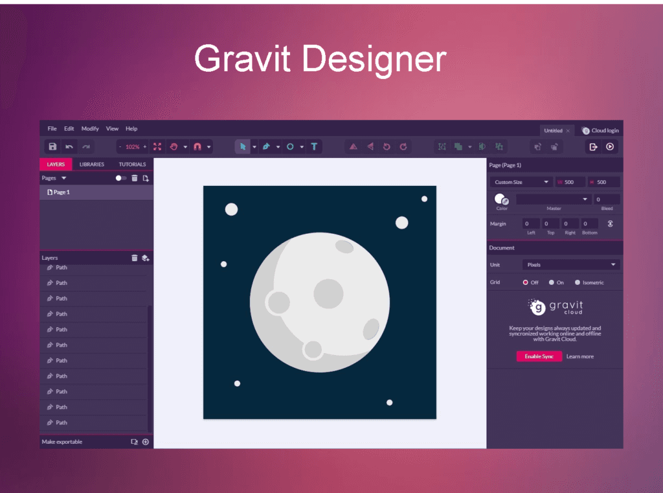The image size is (663, 493).
Task: Toggle the Pages panel switch
Action: pos(121,178)
